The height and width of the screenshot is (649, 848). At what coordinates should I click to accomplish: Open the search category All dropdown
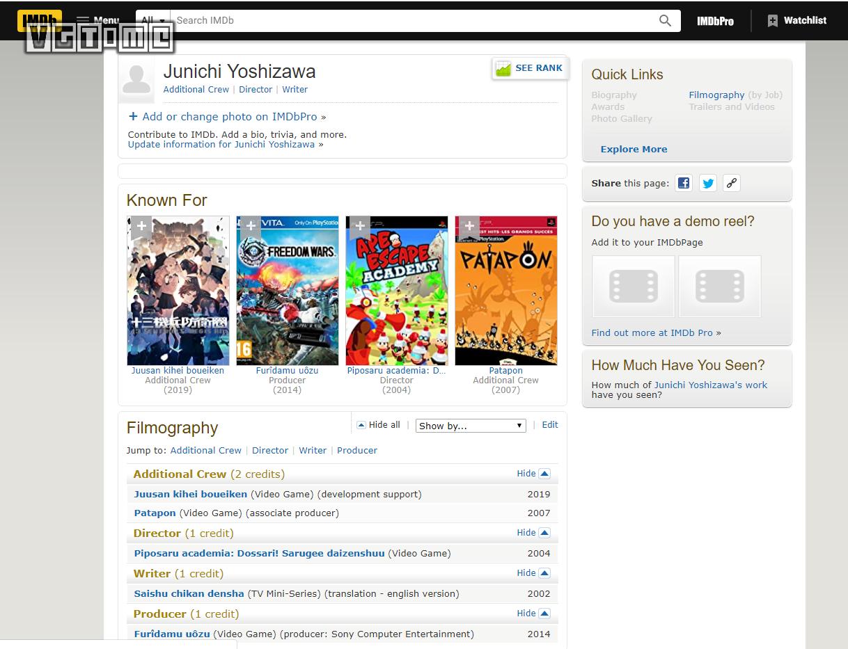point(152,20)
